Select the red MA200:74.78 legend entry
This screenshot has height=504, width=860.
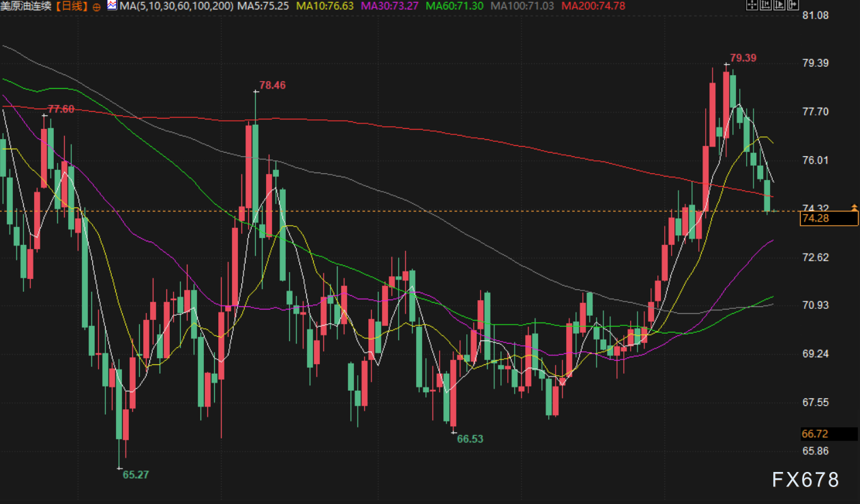pyautogui.click(x=594, y=6)
